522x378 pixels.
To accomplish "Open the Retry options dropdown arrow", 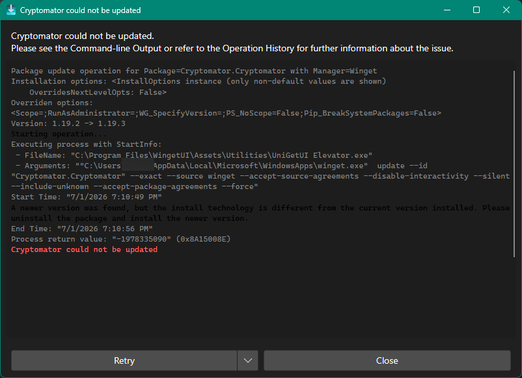I will (248, 360).
